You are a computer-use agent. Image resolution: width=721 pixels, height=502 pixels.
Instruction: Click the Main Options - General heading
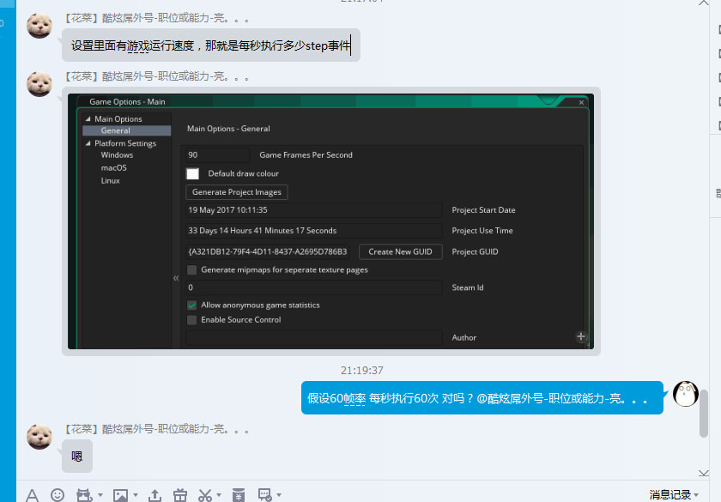[x=228, y=129]
